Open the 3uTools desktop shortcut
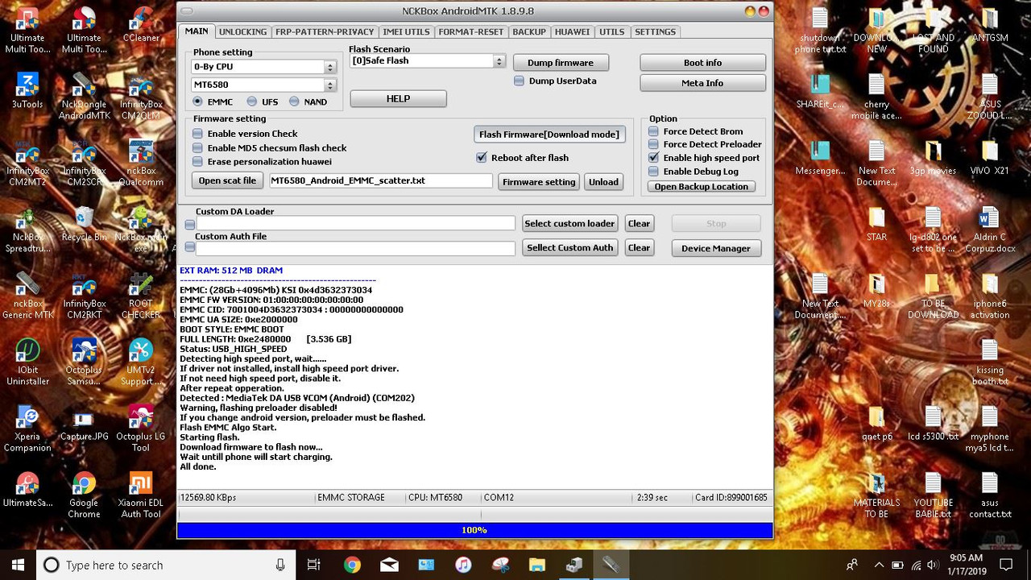This screenshot has width=1031, height=580. pos(27,90)
